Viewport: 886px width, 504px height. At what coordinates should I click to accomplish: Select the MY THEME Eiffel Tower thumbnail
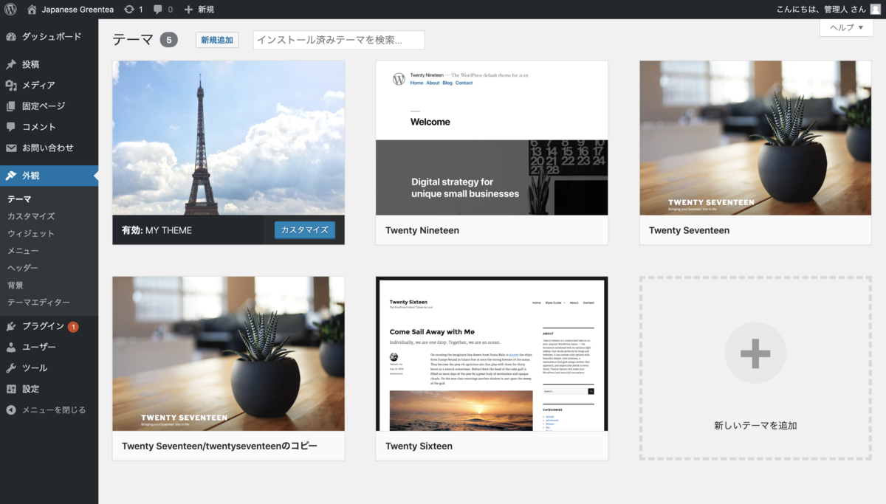[229, 138]
